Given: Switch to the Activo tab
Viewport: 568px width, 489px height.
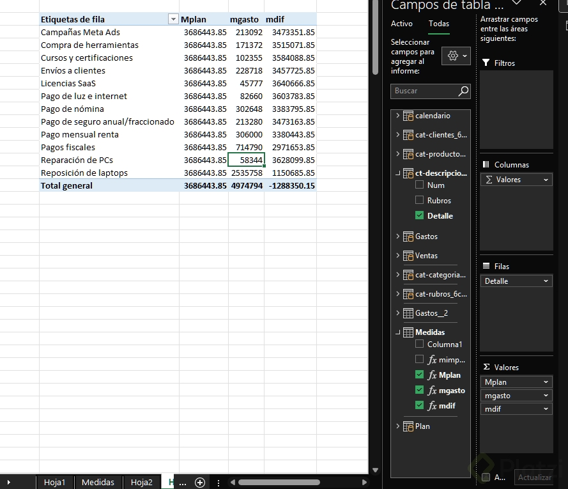Looking at the screenshot, I should coord(402,24).
